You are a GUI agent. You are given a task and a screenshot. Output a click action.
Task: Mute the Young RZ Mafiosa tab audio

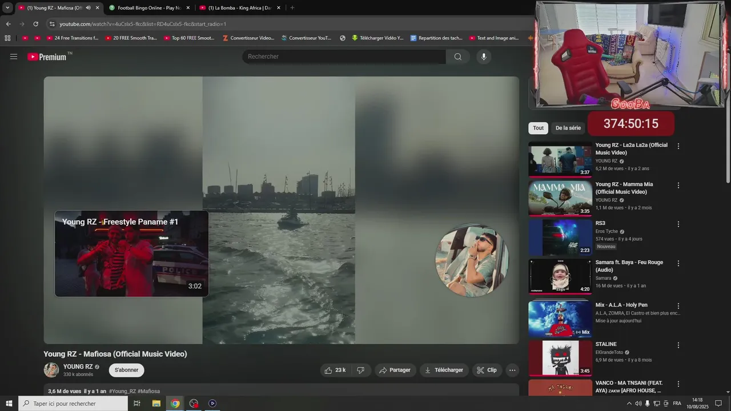(88, 8)
